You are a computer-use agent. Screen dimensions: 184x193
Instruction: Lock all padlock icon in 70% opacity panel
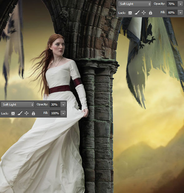point(151,13)
